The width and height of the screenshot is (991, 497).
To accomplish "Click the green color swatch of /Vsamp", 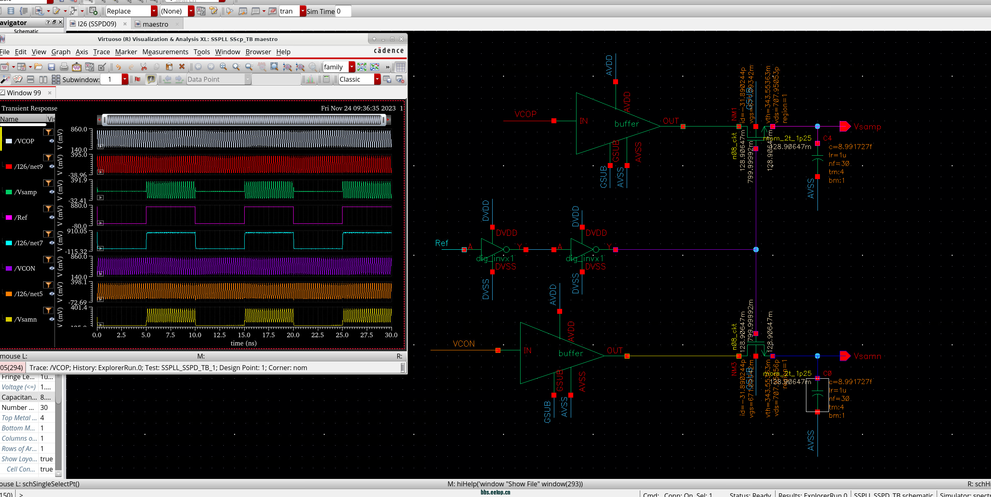I will point(9,192).
